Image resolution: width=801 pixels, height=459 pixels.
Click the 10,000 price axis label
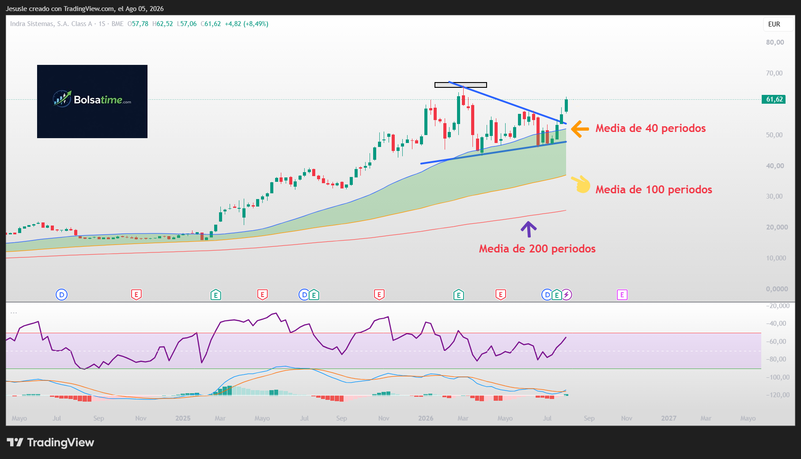(777, 258)
